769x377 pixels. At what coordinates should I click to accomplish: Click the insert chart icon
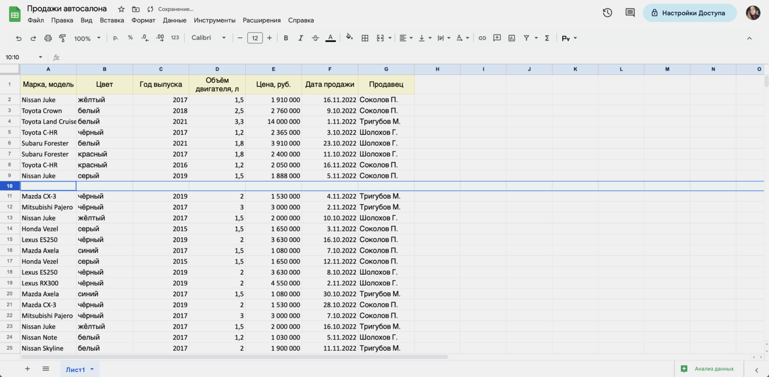pos(511,38)
